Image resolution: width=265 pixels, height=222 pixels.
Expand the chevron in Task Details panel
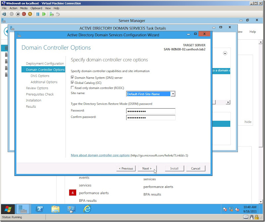[x=225, y=53]
